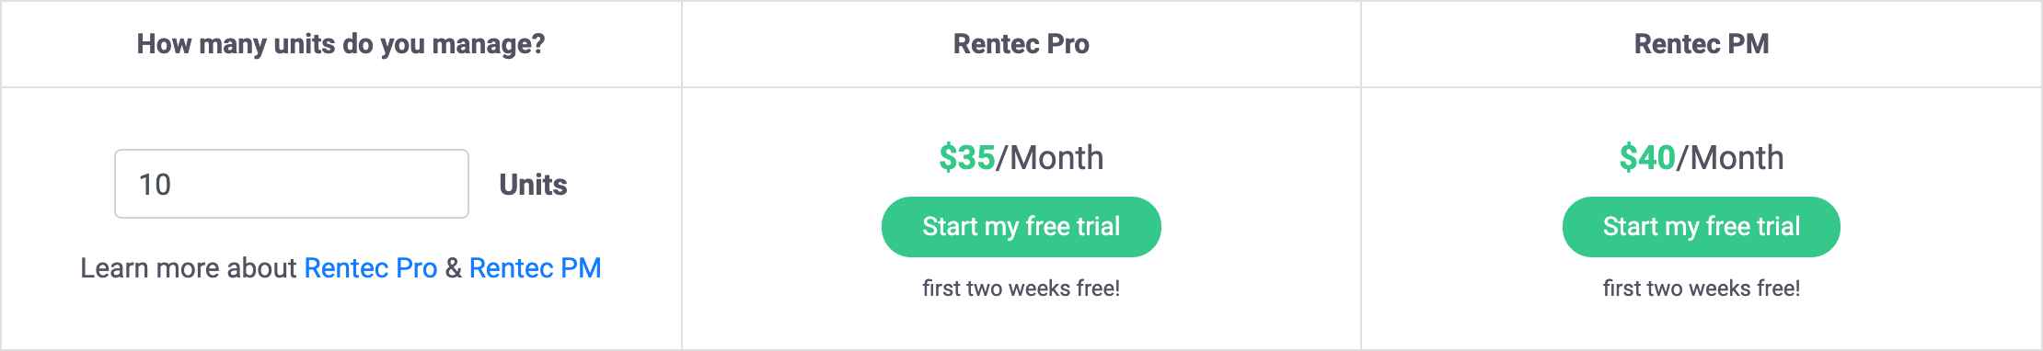The height and width of the screenshot is (351, 2043).
Task: Click the green $35 price amount
Action: click(x=966, y=158)
